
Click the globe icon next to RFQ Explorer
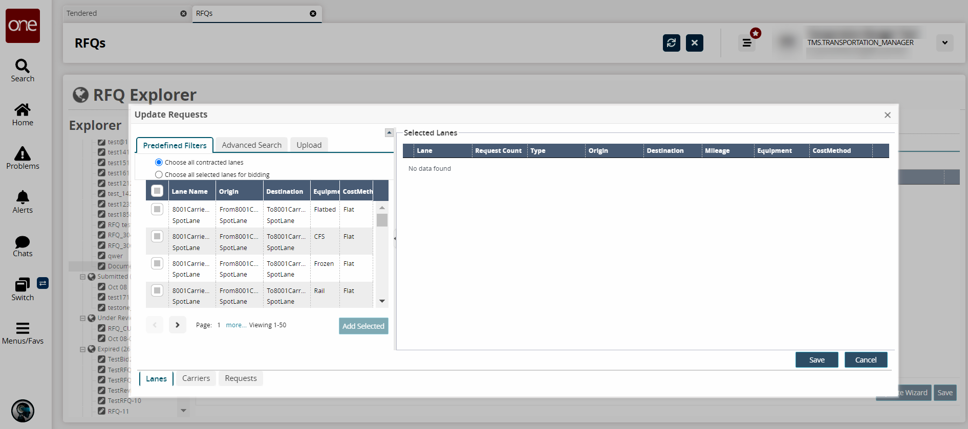click(80, 95)
